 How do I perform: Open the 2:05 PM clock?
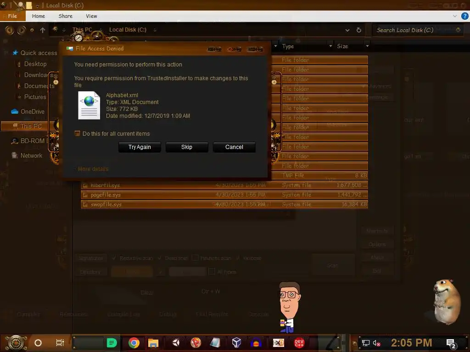(411, 343)
